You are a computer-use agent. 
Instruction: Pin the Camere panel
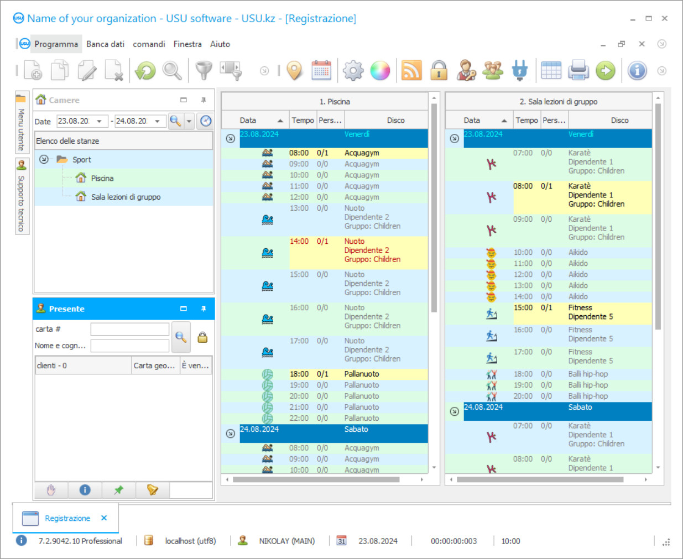tap(204, 100)
